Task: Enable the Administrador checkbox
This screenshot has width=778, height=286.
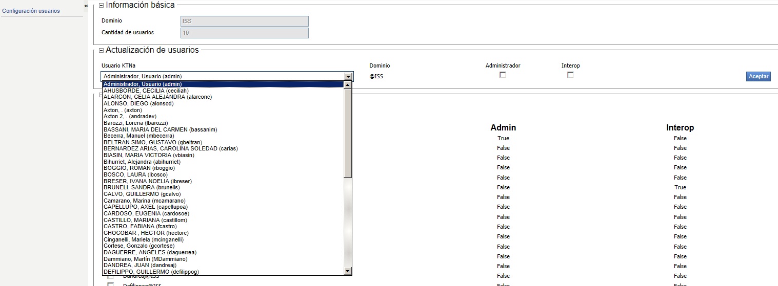Action: 503,75
